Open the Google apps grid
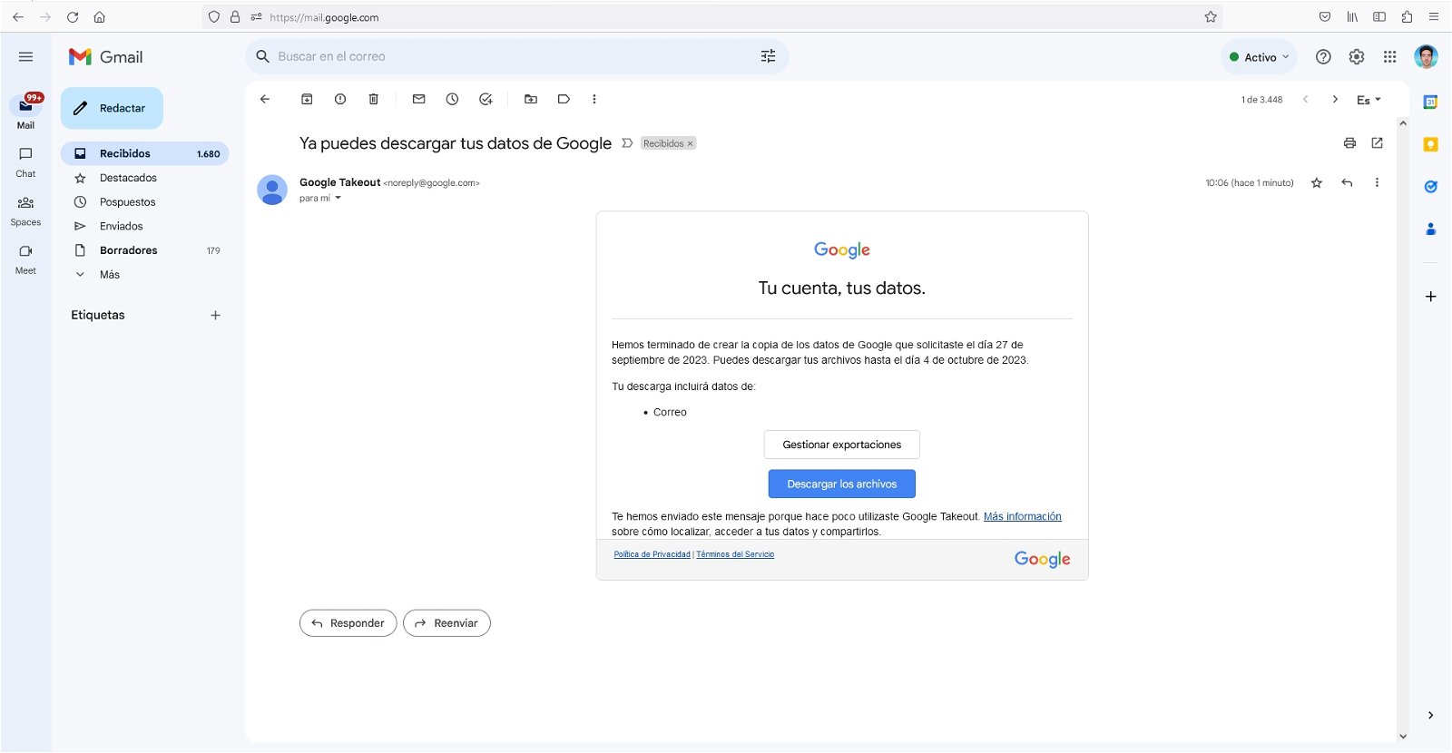This screenshot has width=1452, height=753. (1389, 57)
